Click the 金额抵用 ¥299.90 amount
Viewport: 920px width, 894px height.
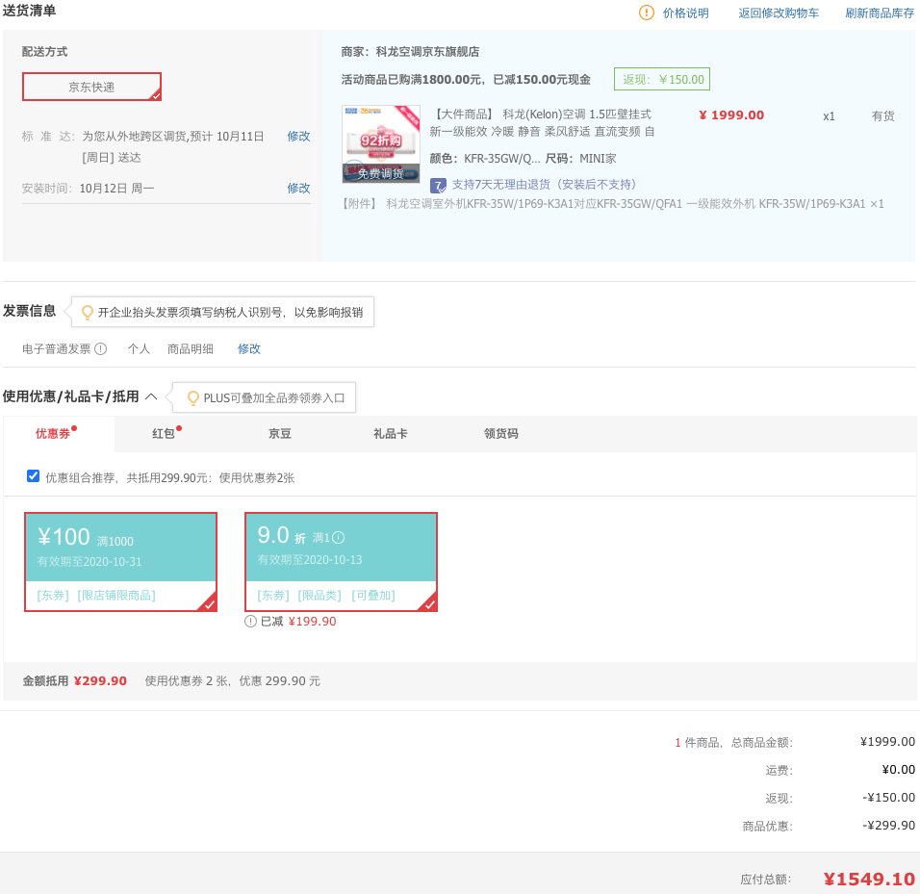(100, 681)
